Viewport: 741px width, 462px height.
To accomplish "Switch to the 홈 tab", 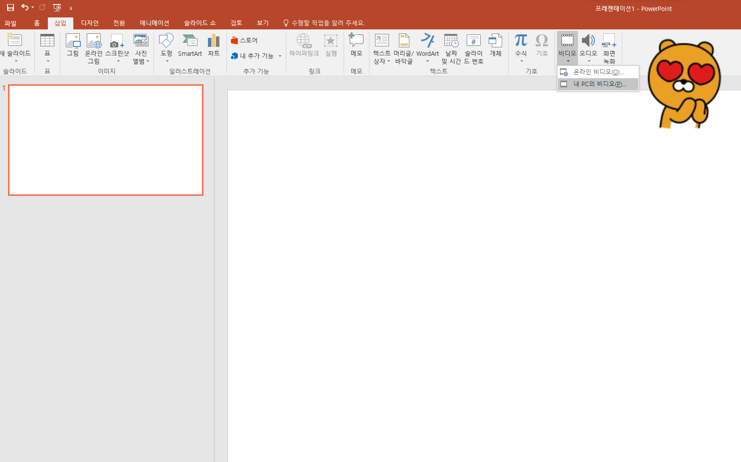I will (36, 23).
